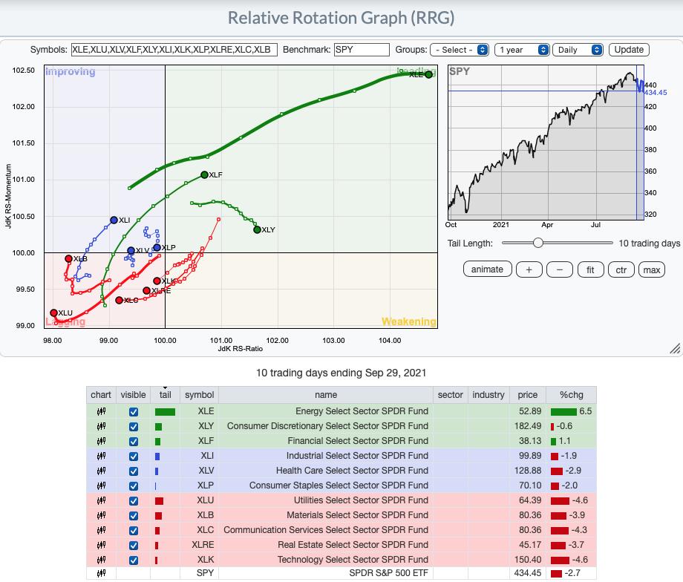683x582 pixels.
Task: Click the ctr button
Action: click(621, 269)
